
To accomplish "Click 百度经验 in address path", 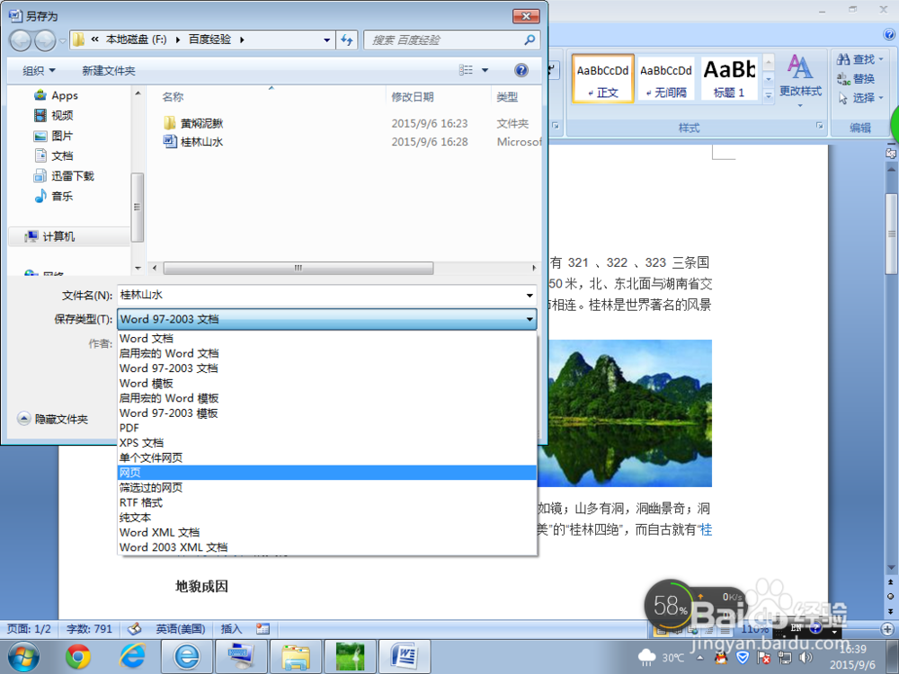I will 209,40.
